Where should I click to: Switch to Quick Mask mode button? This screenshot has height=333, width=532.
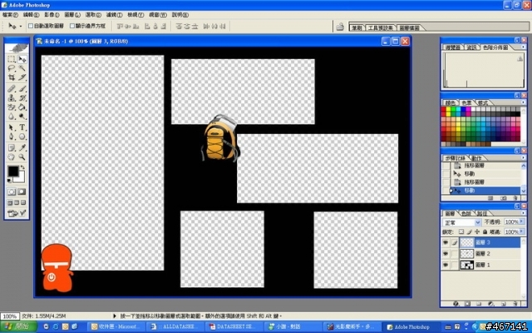[22, 192]
